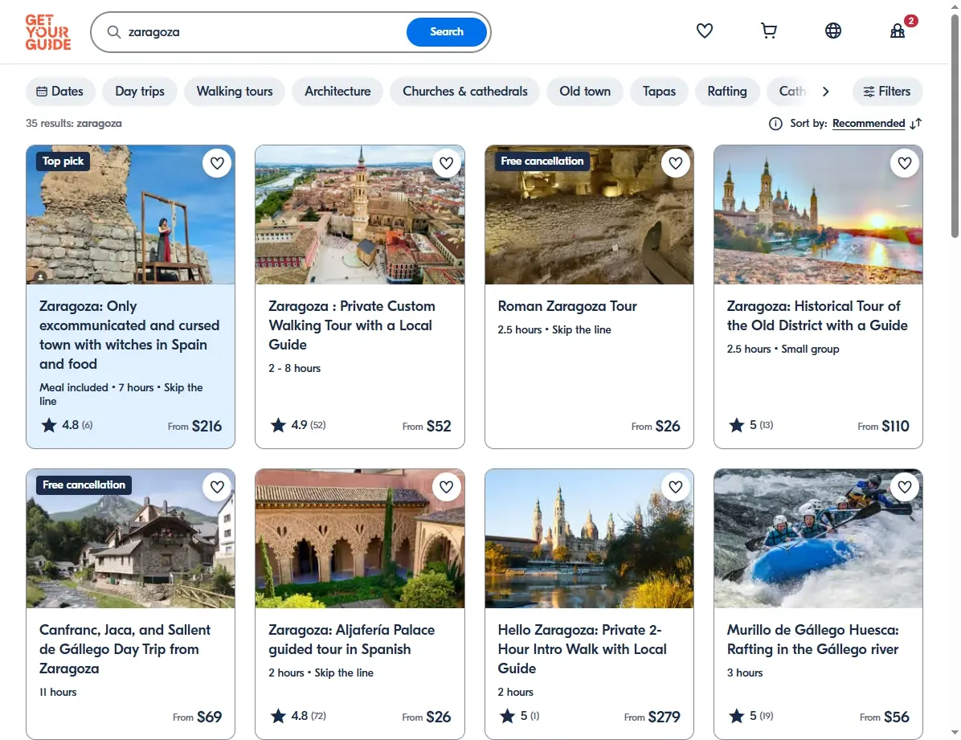The height and width of the screenshot is (740, 961).
Task: Show more filter chips with right chevron
Action: click(825, 92)
